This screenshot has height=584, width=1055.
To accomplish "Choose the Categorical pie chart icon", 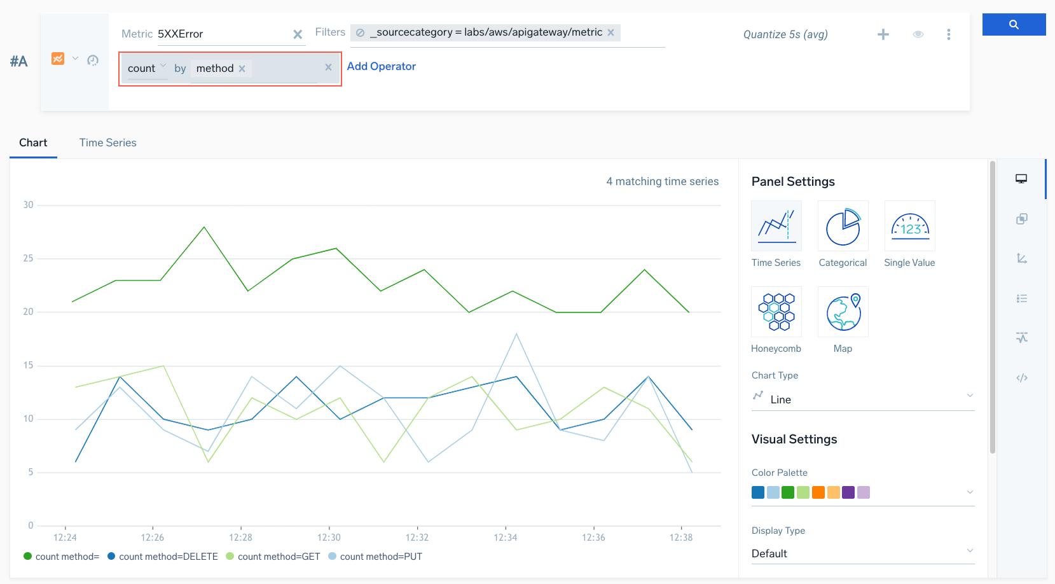I will point(843,226).
